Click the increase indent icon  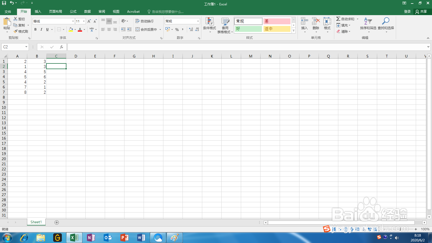pyautogui.click(x=129, y=29)
